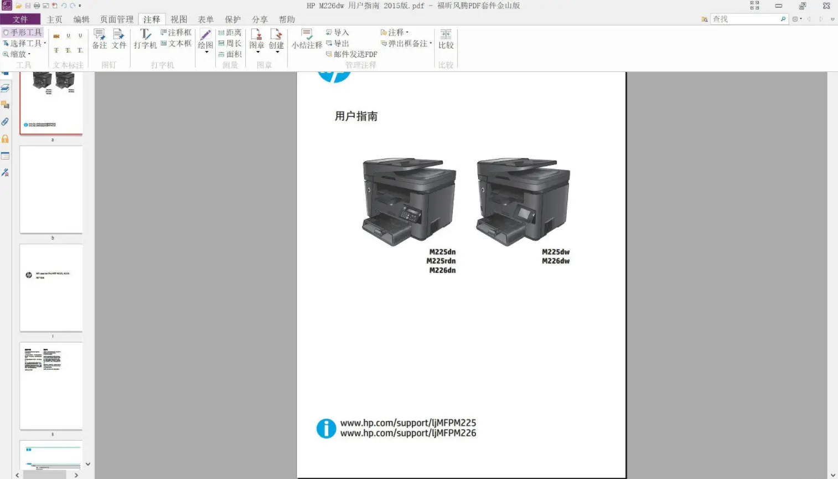Select the 周长 perimeter measure tool

[x=230, y=43]
